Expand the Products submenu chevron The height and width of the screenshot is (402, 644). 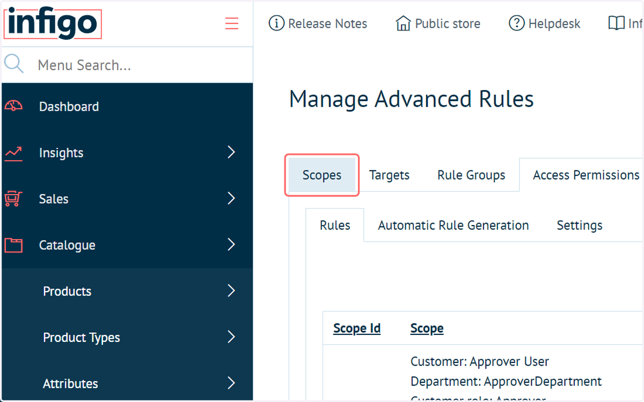[x=231, y=291]
